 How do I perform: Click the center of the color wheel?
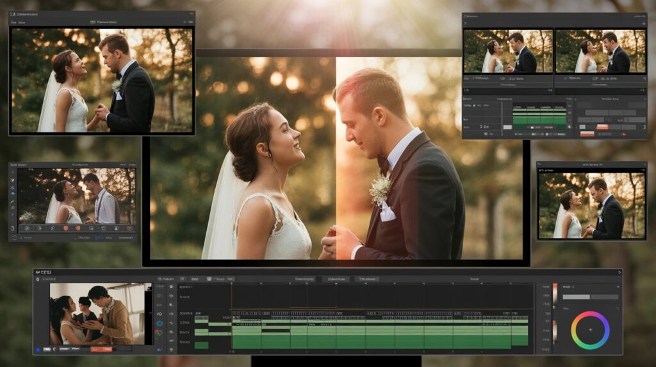coord(590,330)
